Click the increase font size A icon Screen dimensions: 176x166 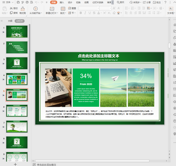[x=114, y=8]
